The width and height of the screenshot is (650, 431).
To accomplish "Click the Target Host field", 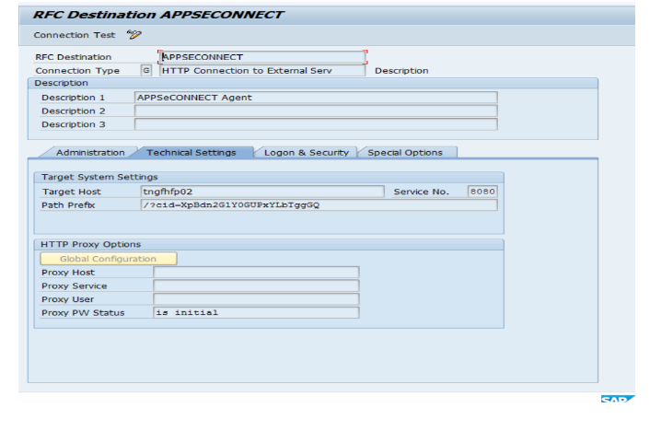I will tap(261, 192).
